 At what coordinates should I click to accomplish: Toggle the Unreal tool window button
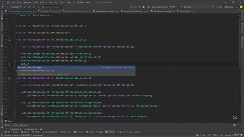pyautogui.click(x=110, y=132)
